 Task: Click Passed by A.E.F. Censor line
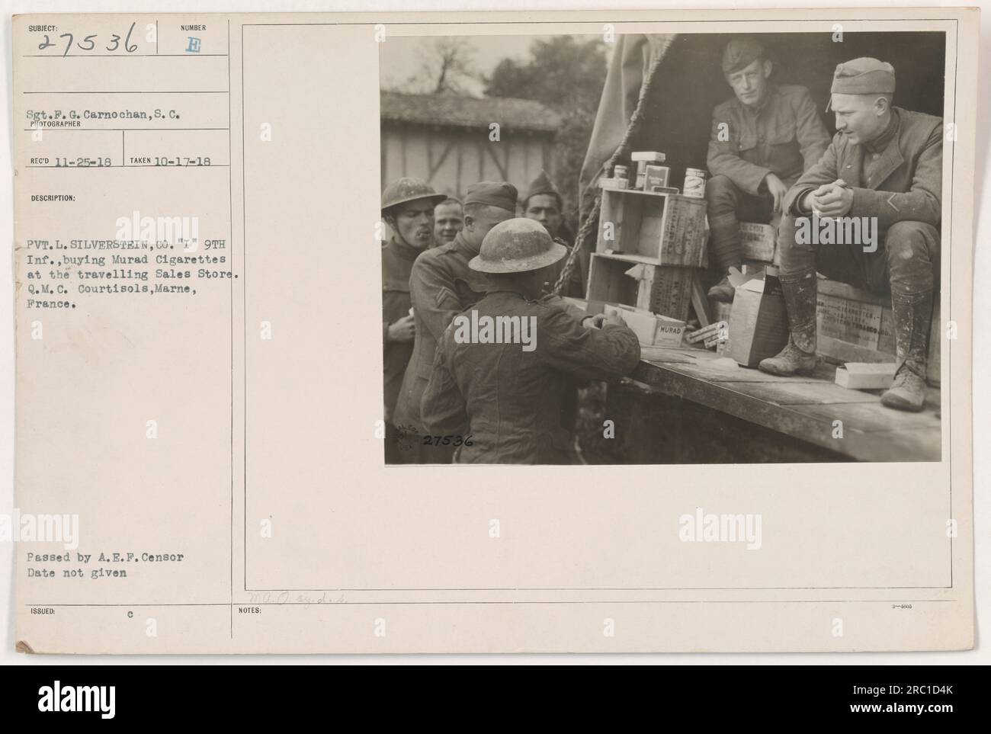pyautogui.click(x=107, y=557)
